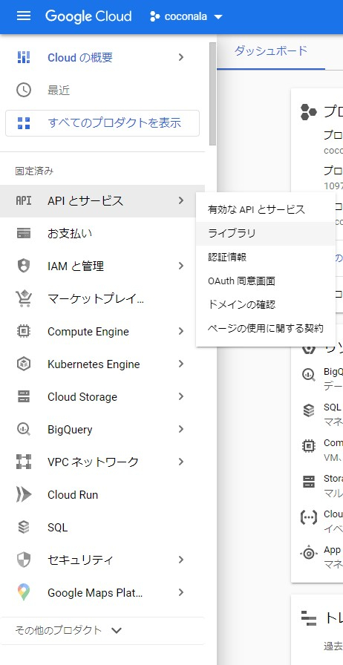Expand the Compute Engine submenu chevron

(x=181, y=331)
